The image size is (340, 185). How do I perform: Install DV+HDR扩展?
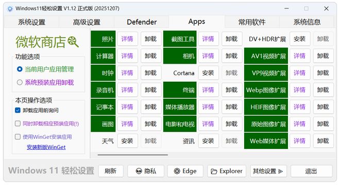(x=300, y=39)
